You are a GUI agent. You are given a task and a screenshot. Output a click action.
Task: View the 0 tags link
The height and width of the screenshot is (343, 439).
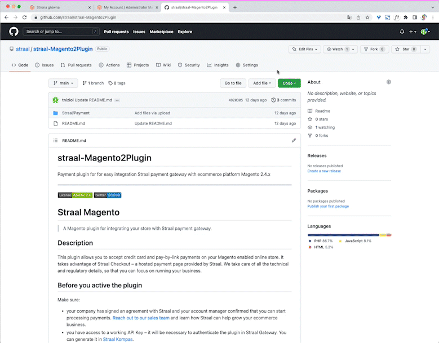pos(117,83)
